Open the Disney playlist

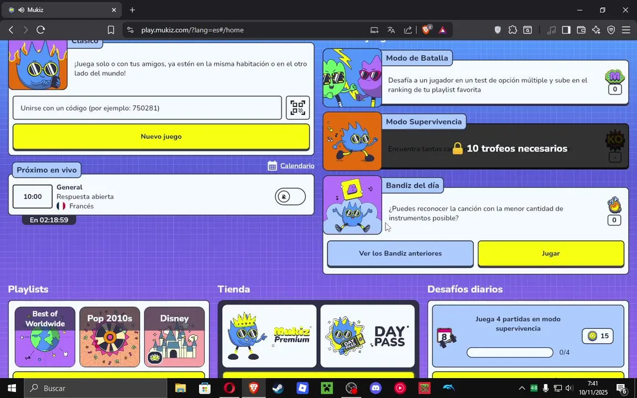pos(174,337)
